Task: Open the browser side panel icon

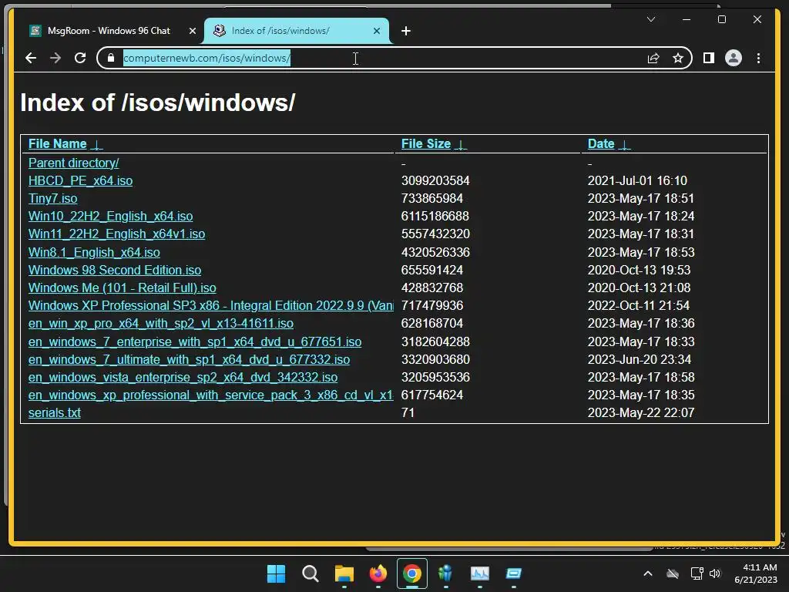Action: (x=709, y=59)
